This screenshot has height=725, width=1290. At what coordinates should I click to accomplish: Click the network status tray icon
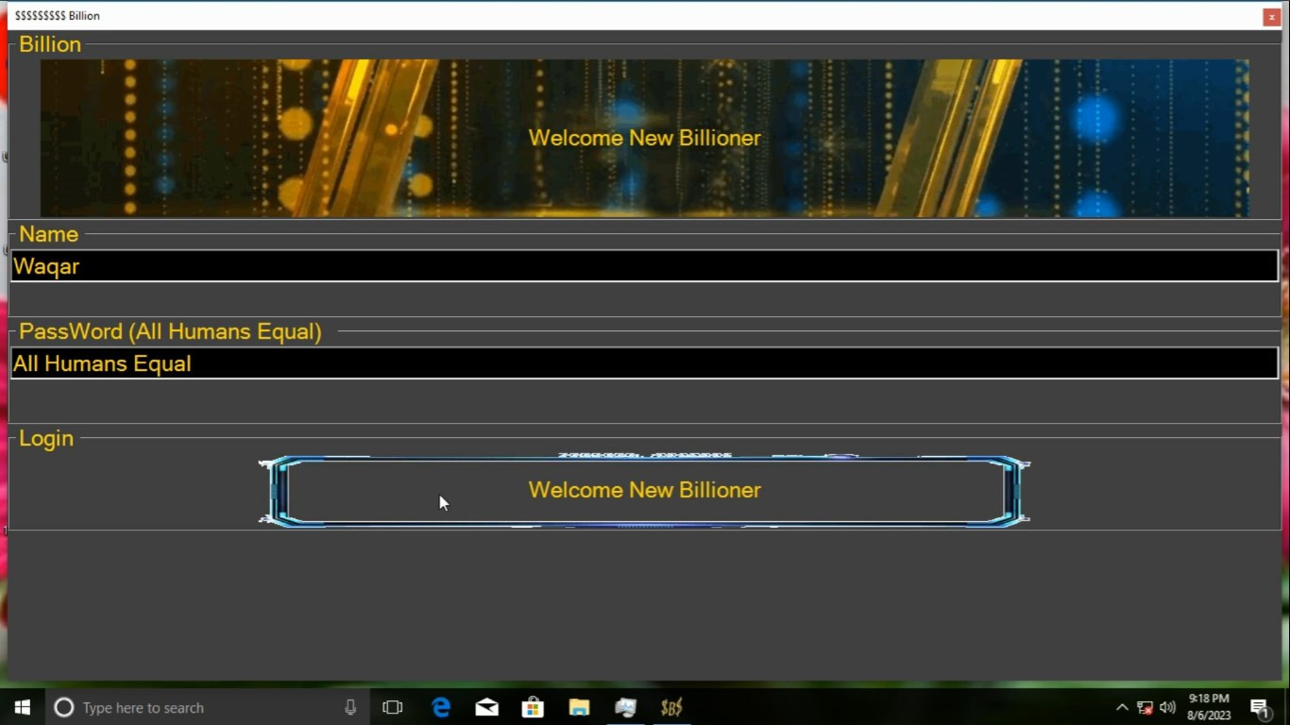pos(1145,707)
